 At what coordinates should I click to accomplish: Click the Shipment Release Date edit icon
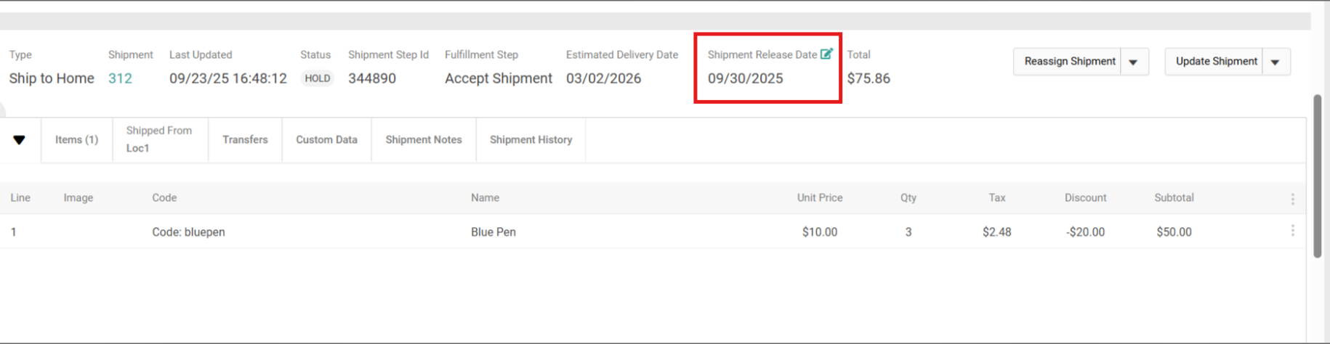(826, 54)
